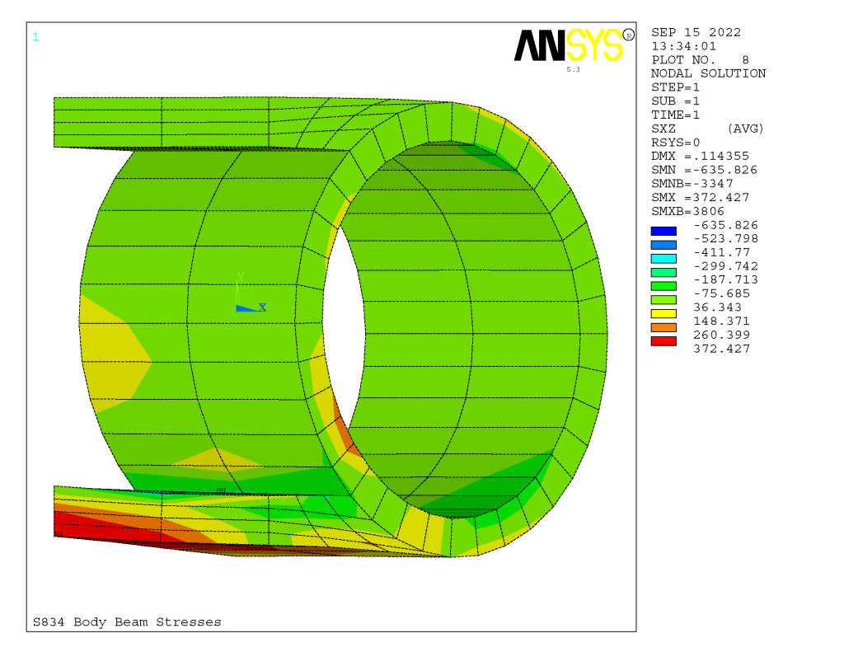844x652 pixels.
Task: Select the red legend color swatch
Action: point(663,341)
